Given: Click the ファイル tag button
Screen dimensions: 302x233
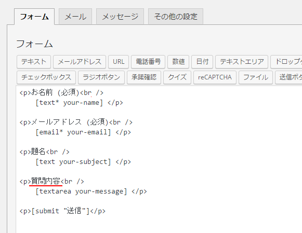Looking at the screenshot, I should 256,77.
